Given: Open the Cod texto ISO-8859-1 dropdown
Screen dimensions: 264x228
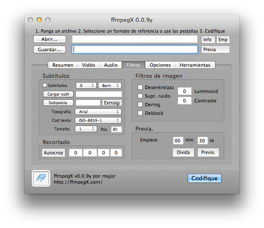Looking at the screenshot, I should (x=98, y=120).
